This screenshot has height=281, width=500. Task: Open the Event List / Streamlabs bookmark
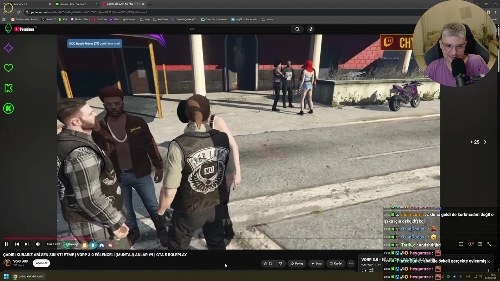coord(214,20)
